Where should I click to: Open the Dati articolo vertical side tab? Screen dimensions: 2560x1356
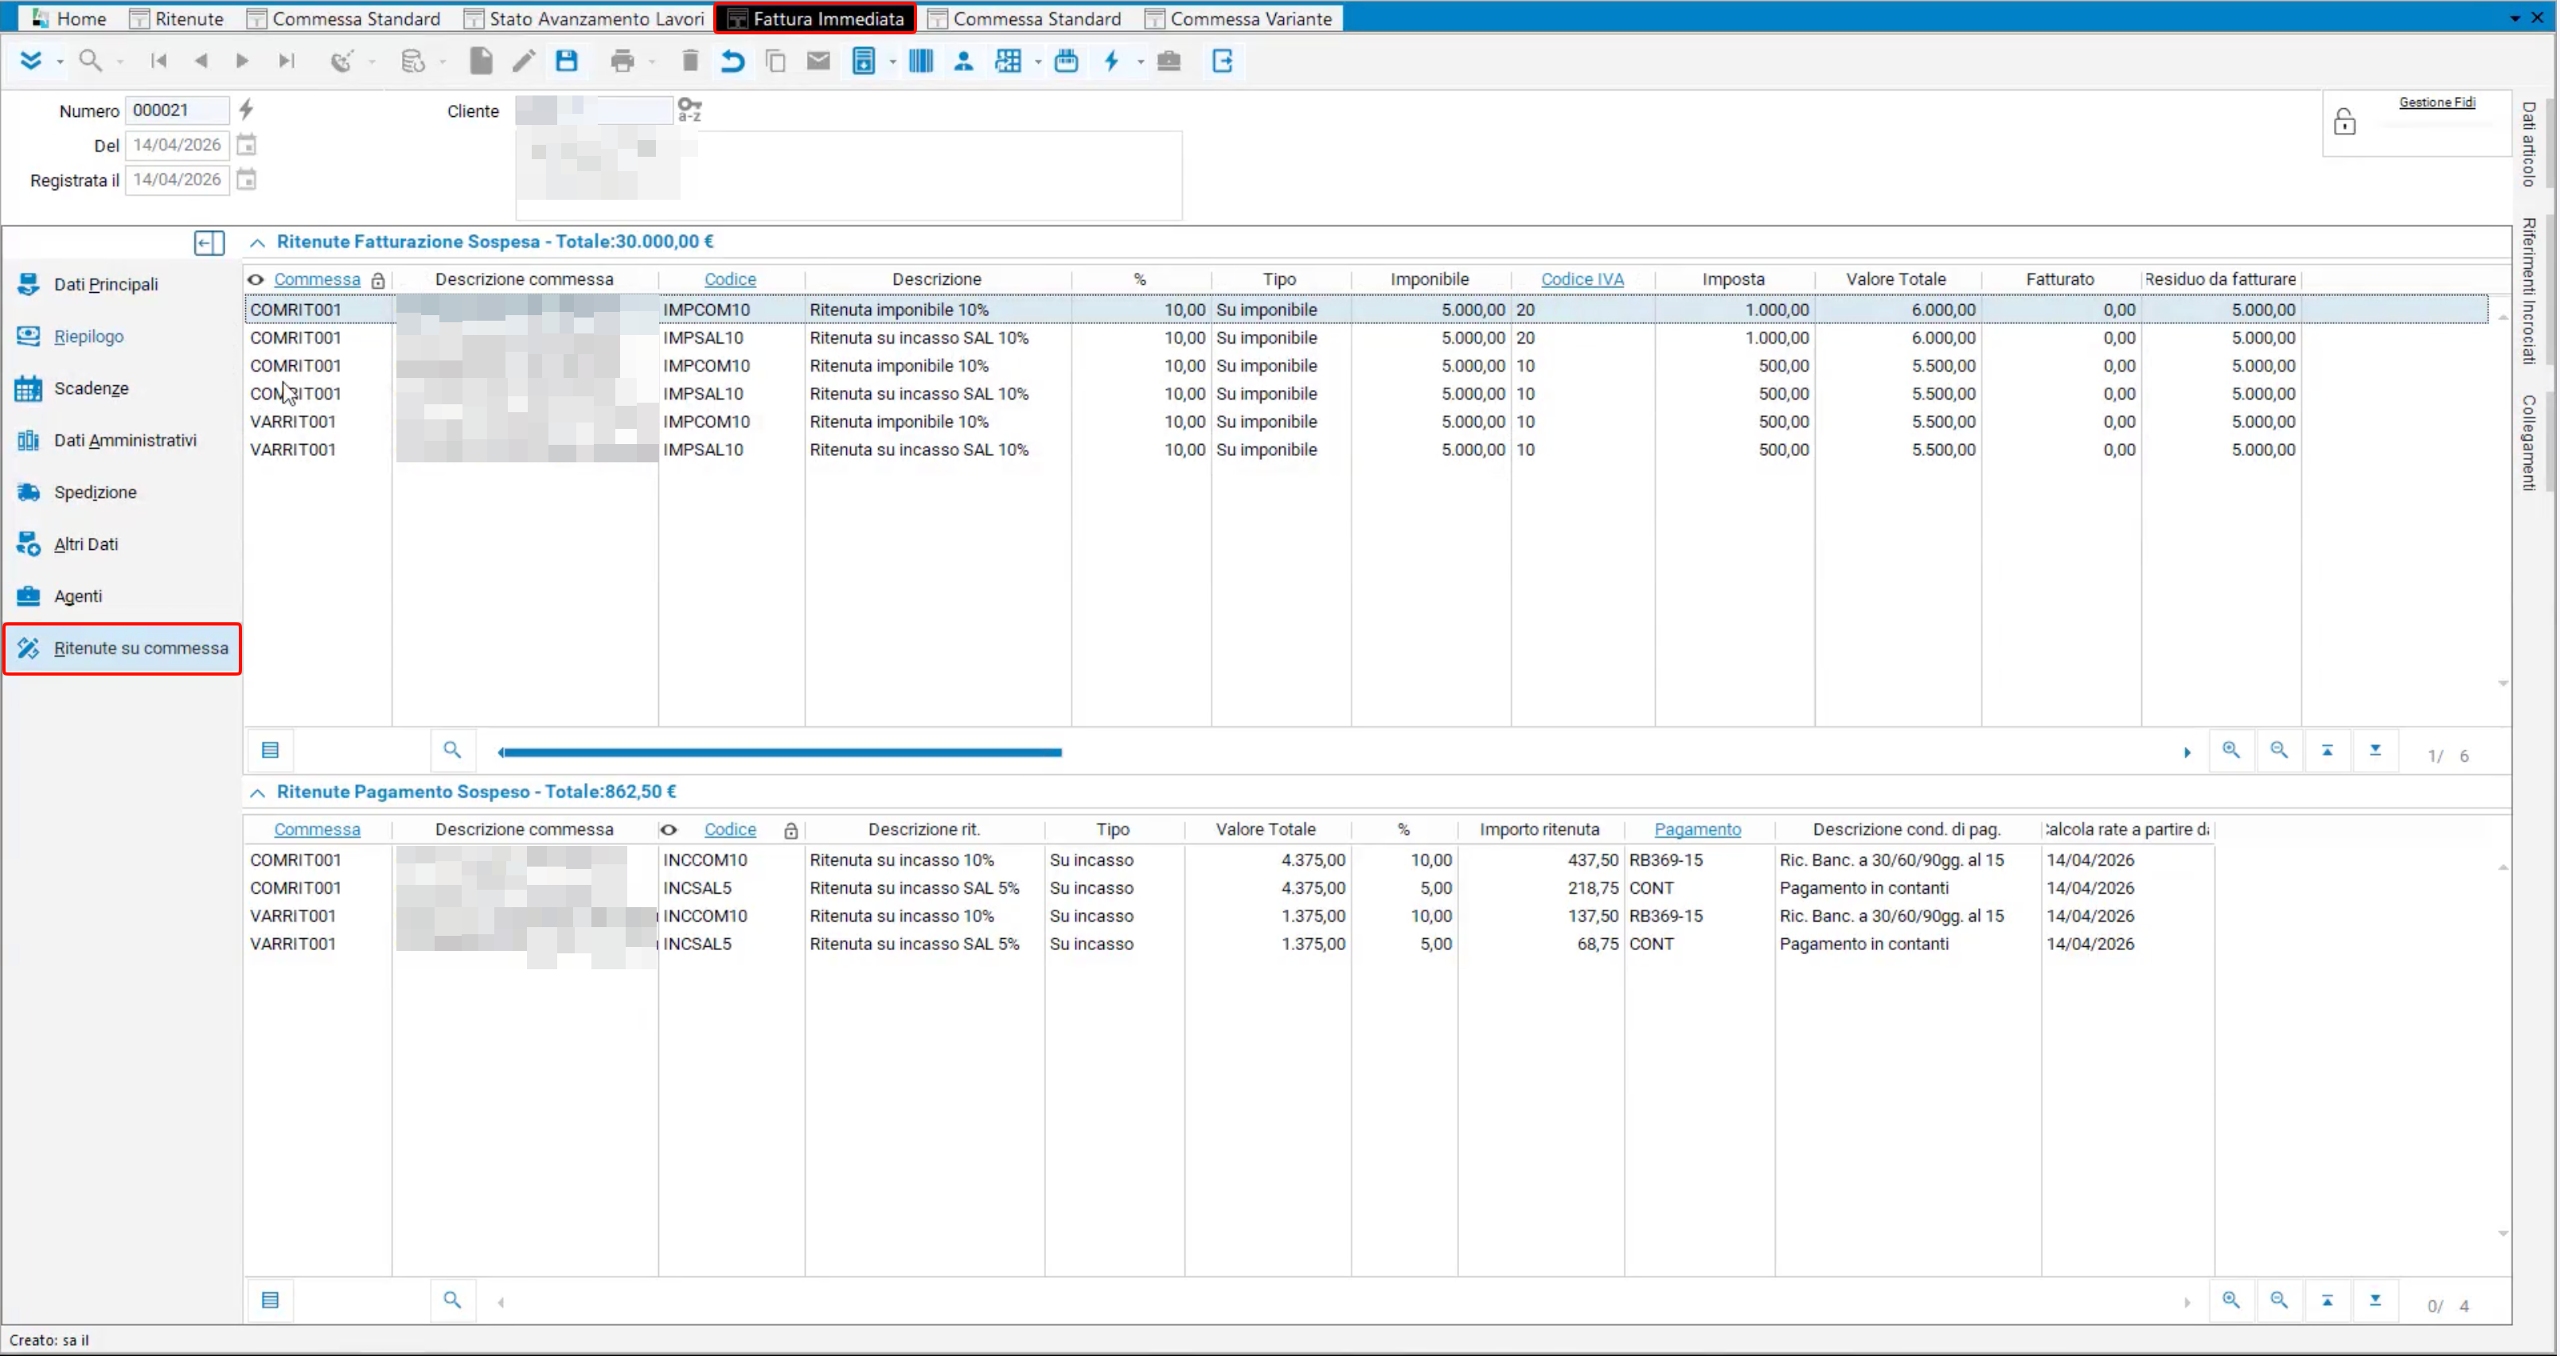pyautogui.click(x=2529, y=144)
